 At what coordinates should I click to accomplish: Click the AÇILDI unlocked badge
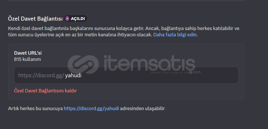pos(76,19)
